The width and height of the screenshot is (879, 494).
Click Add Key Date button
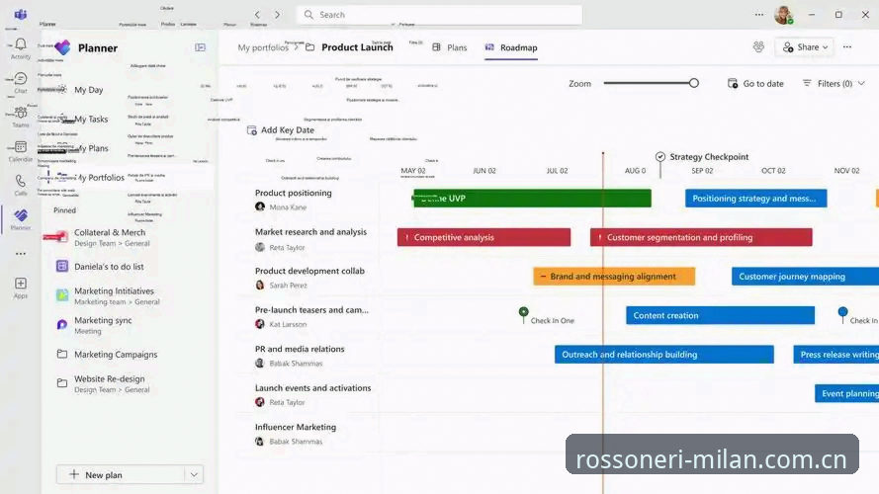click(281, 130)
